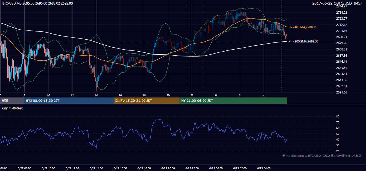
Task: Click the RSI(14) 40.0698 indicator label
Action: pos(13,109)
